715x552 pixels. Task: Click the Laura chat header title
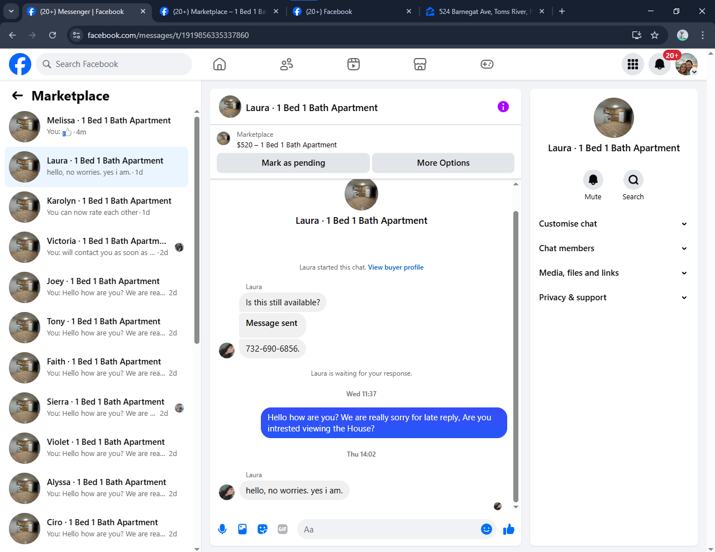point(312,108)
